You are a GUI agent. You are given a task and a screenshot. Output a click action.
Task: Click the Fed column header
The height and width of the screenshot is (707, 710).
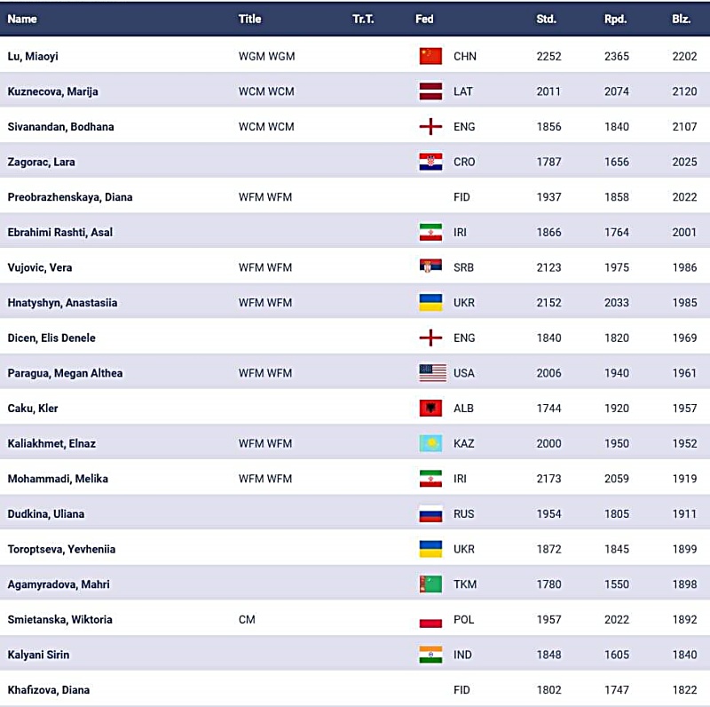(x=424, y=19)
